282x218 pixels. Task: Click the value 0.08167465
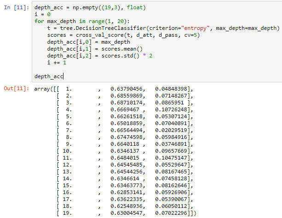pyautogui.click(x=171, y=172)
